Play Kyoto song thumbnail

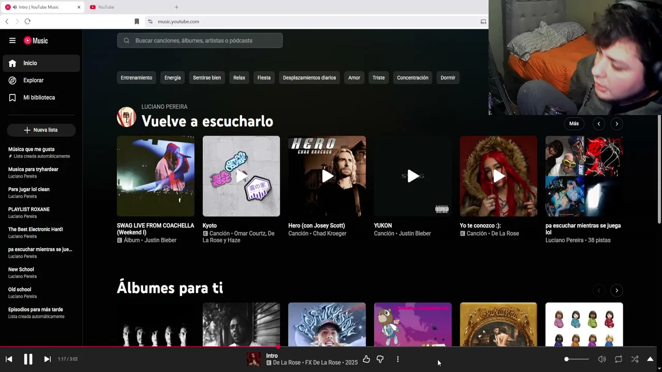(x=242, y=176)
